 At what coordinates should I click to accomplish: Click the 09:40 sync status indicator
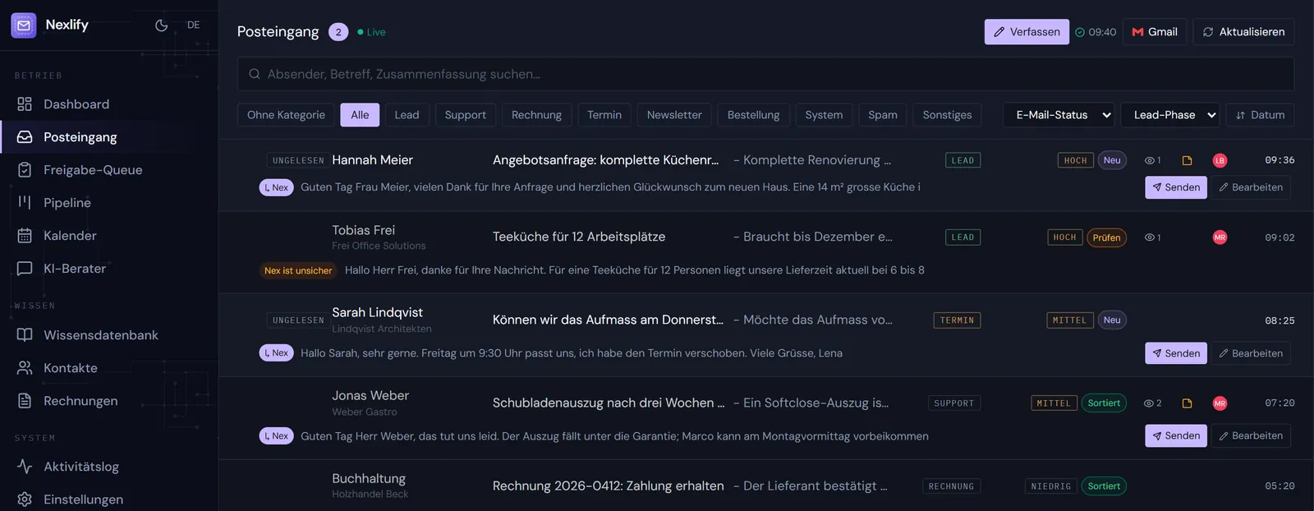click(x=1096, y=32)
